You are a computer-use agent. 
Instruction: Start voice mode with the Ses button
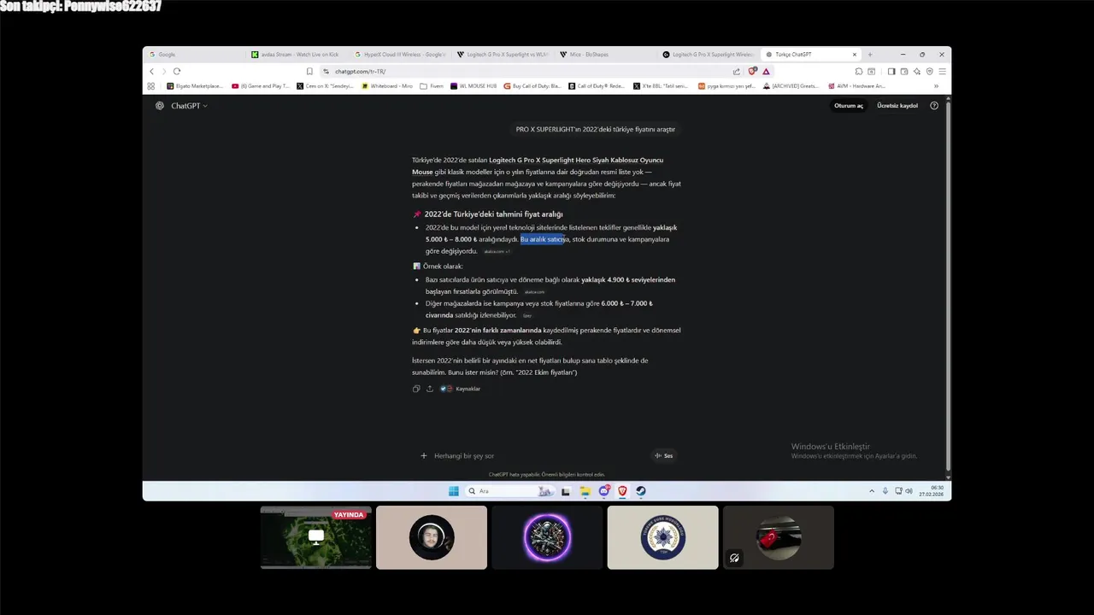pos(663,456)
